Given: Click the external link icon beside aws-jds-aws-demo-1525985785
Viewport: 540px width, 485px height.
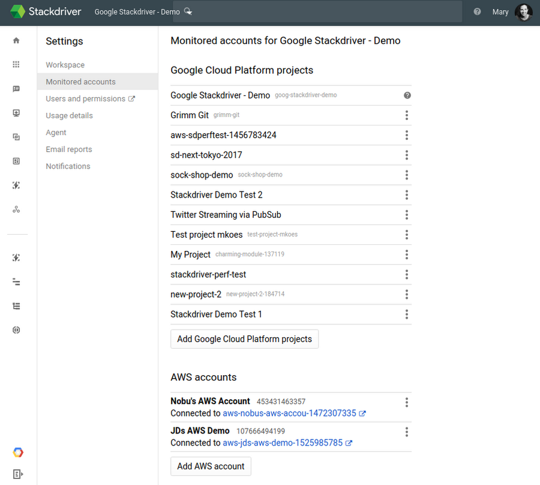Looking at the screenshot, I should 349,443.
